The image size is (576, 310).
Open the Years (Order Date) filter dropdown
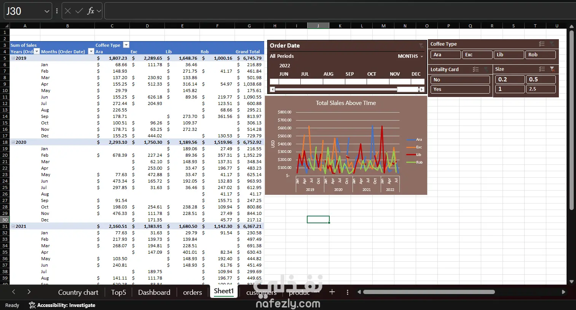37,51
